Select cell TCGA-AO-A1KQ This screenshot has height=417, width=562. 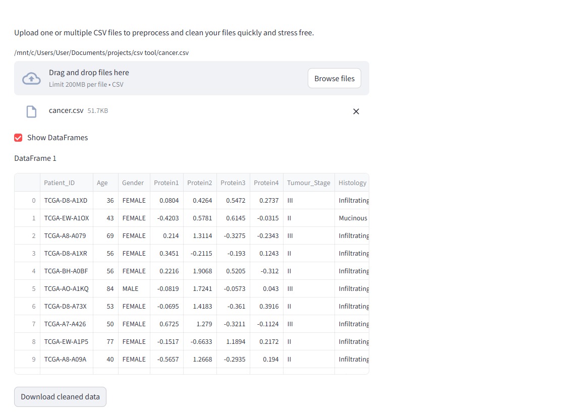click(x=66, y=288)
